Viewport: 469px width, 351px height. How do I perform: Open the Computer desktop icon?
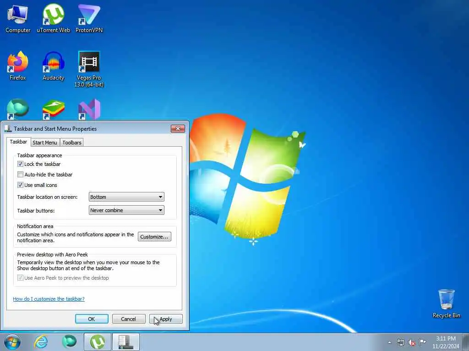(18, 18)
